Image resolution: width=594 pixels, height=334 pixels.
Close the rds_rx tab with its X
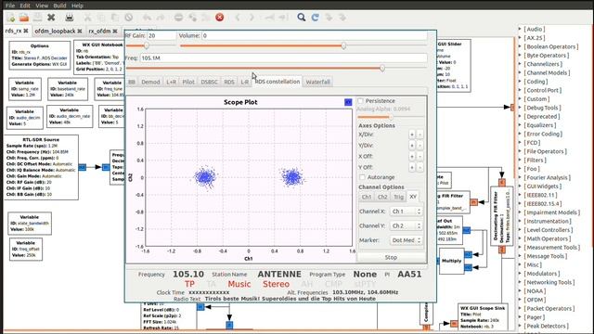pyautogui.click(x=26, y=31)
